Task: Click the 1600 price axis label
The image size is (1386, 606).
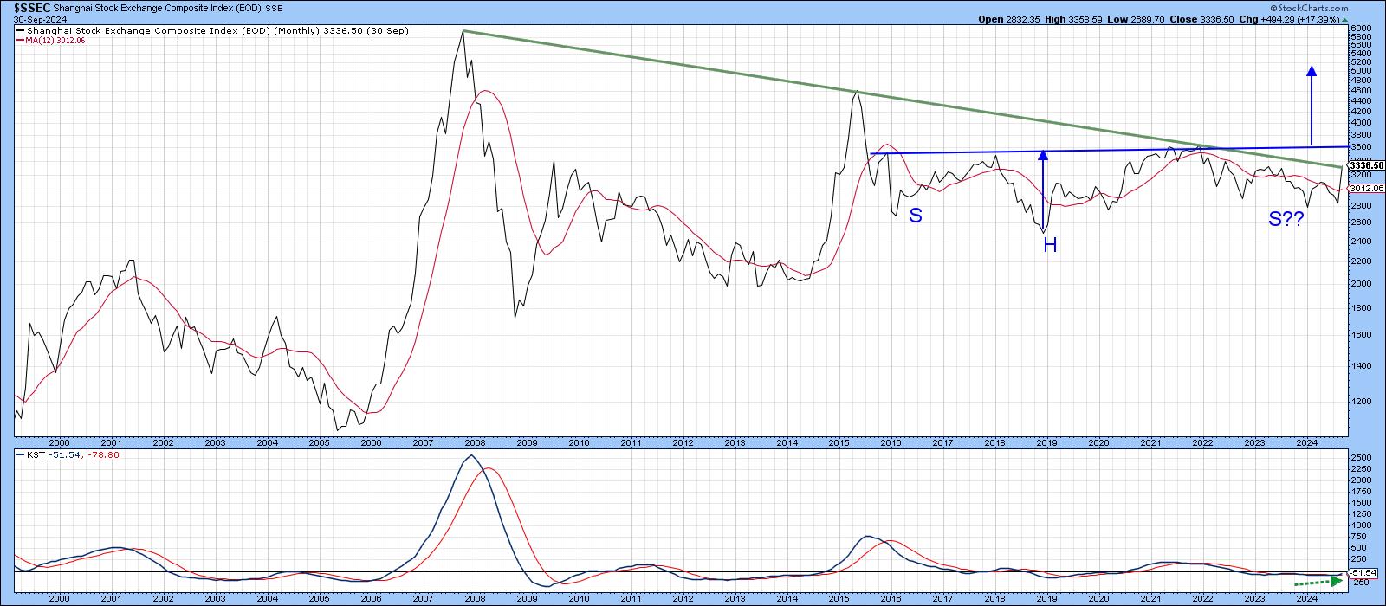Action: tap(1361, 335)
